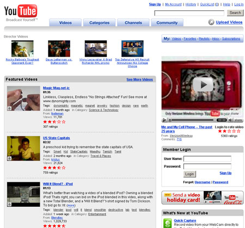Open the Dave Letterman vs. Butterscotch thumbnail
This screenshot has height=228, width=245.
coord(59,48)
